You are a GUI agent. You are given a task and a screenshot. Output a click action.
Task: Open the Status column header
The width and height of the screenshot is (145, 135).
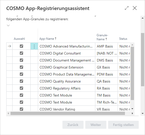click(123, 39)
